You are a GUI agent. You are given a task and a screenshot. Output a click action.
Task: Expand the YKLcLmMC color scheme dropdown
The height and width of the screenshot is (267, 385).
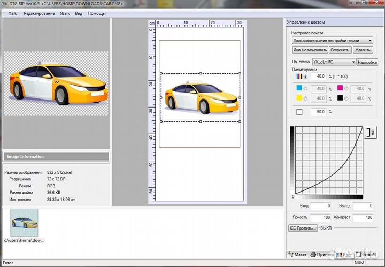tap(334, 62)
